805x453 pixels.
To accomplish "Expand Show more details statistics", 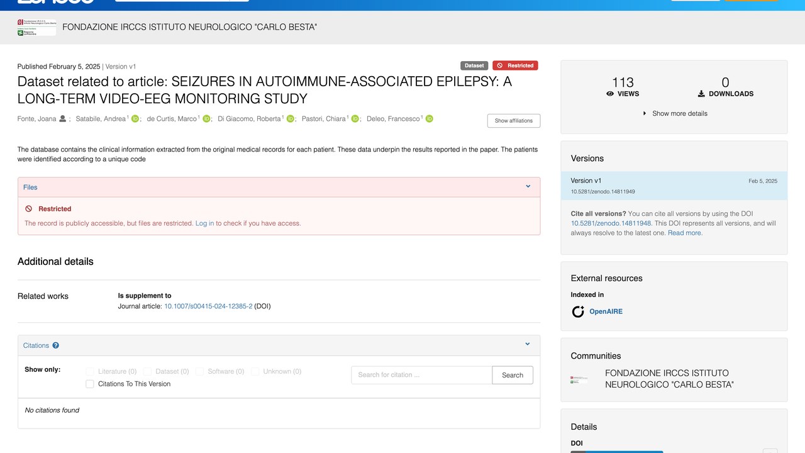I will (674, 114).
